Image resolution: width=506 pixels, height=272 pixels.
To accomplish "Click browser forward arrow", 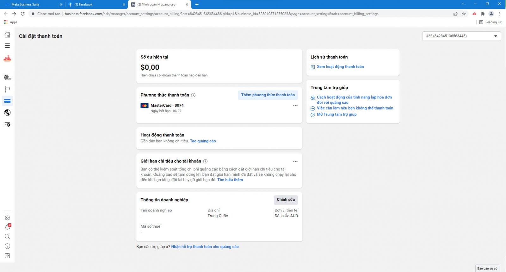I will 14,14.
